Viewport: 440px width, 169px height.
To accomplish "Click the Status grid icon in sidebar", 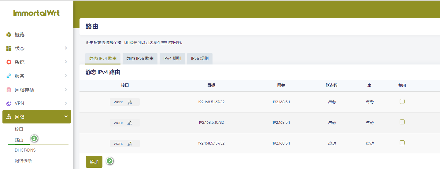I will 9,48.
